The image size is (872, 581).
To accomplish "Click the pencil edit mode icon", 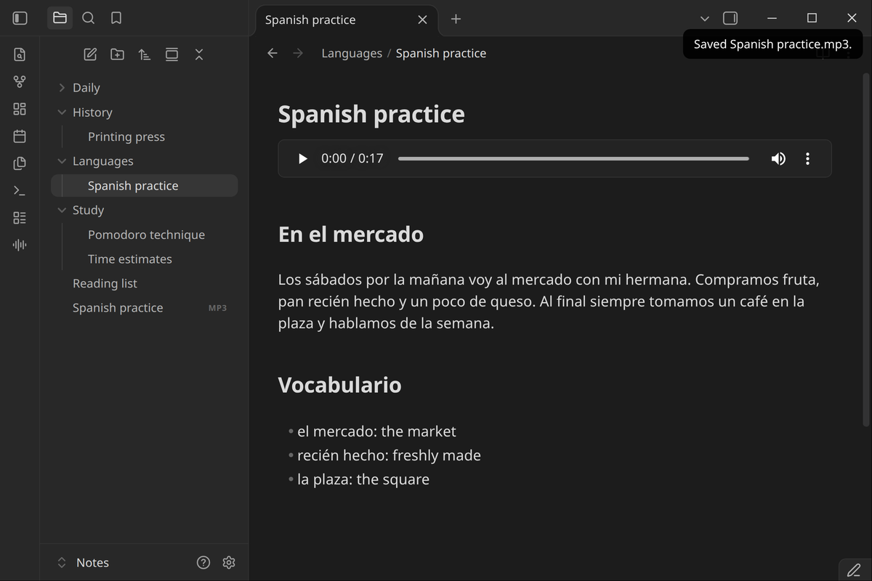I will pyautogui.click(x=854, y=570).
